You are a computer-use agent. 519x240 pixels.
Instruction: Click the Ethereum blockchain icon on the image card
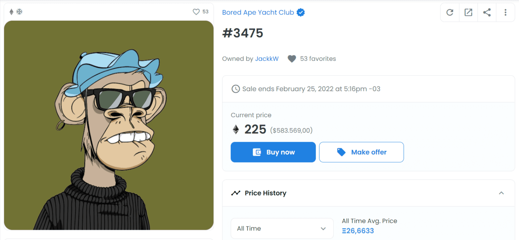(x=11, y=11)
